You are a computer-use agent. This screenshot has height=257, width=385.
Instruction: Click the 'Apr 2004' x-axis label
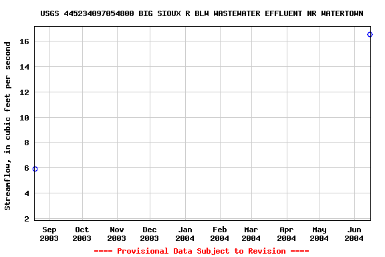point(286,234)
